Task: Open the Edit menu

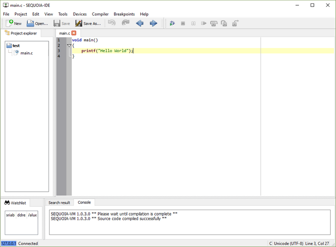Action: coord(36,14)
